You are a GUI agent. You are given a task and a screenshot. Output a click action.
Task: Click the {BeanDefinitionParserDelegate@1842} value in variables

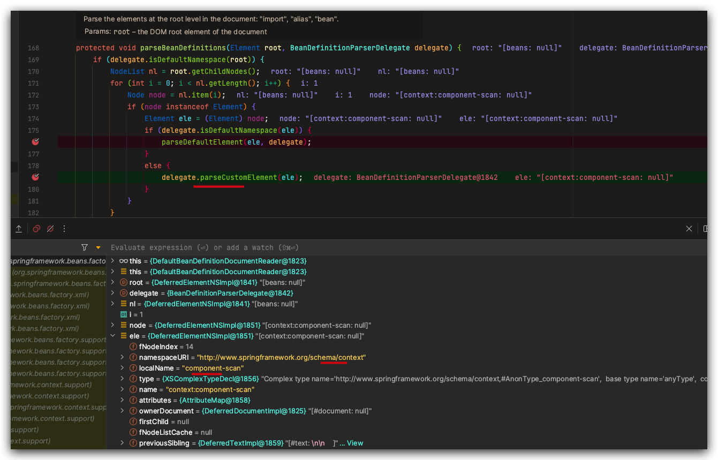click(x=230, y=293)
